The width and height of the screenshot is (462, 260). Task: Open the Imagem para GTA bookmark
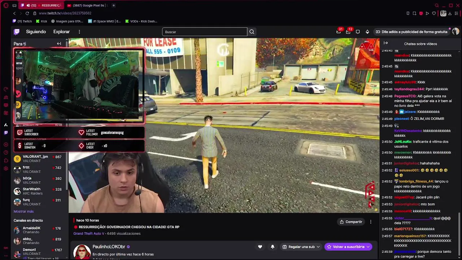(67, 21)
